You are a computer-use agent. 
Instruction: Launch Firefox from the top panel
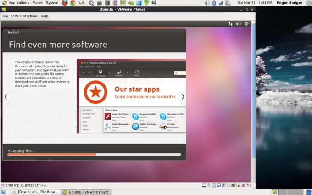pyautogui.click(x=65, y=3)
